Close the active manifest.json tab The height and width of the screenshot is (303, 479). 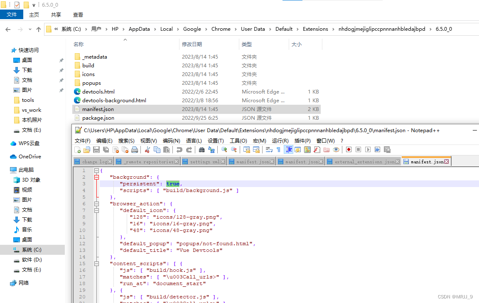(x=447, y=161)
